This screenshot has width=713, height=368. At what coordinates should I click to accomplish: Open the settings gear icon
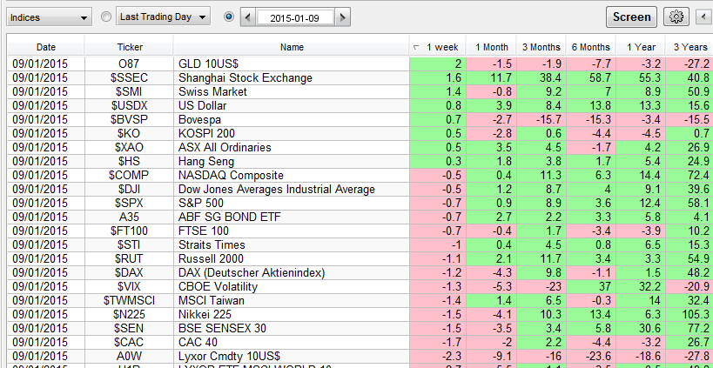click(675, 17)
